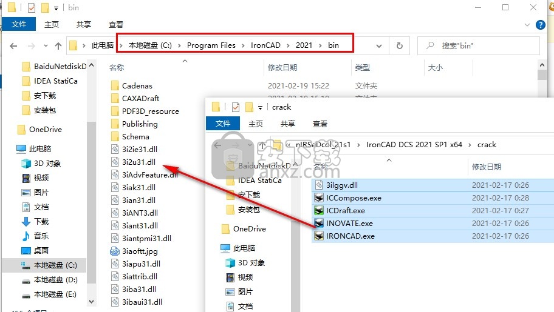Image resolution: width=554 pixels, height=312 pixels.
Task: Expand address bar history dropdown
Action: pos(379,46)
